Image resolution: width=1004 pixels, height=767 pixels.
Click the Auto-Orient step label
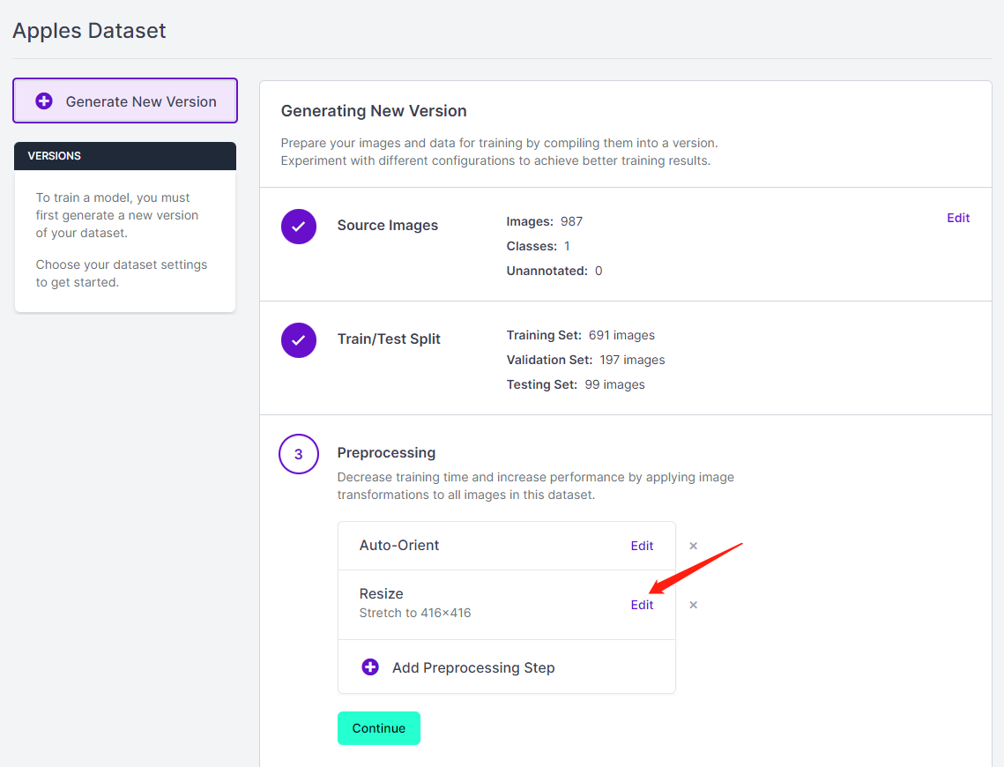tap(399, 545)
